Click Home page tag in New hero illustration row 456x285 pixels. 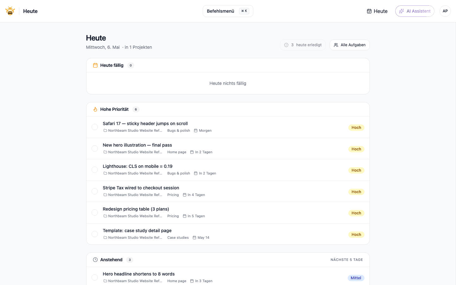(177, 152)
